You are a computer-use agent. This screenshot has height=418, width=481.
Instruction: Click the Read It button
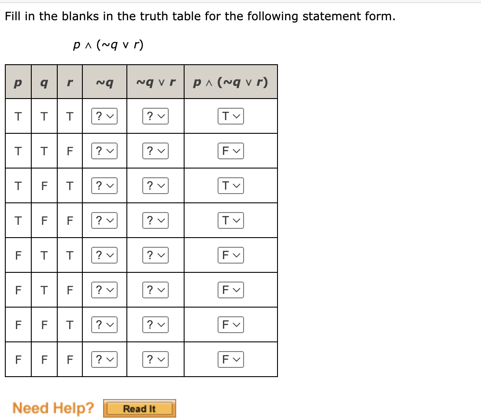pos(140,408)
